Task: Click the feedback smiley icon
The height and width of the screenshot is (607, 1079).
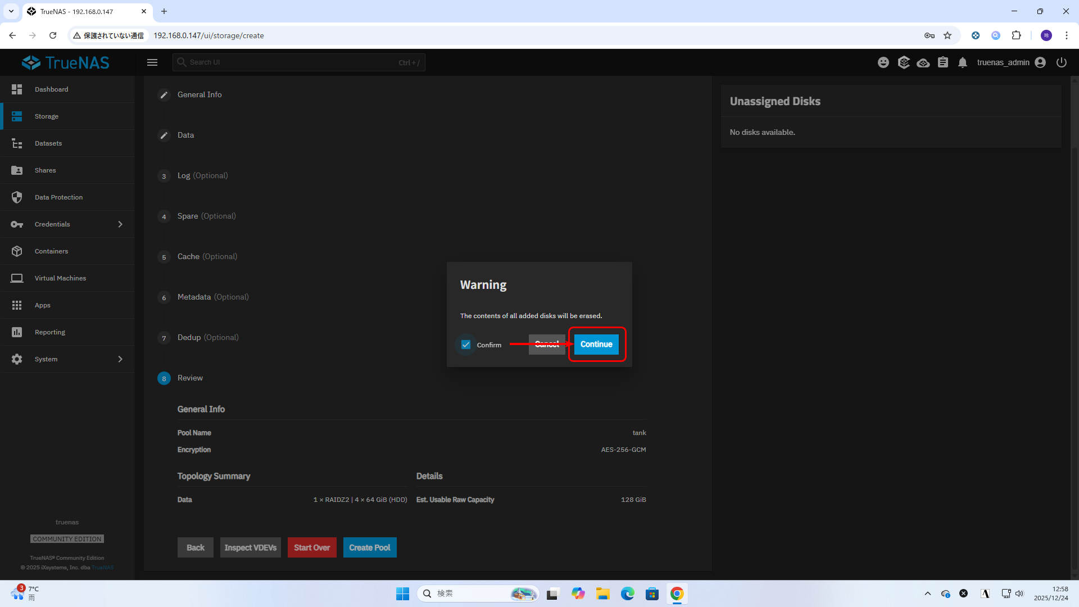Action: pyautogui.click(x=883, y=62)
